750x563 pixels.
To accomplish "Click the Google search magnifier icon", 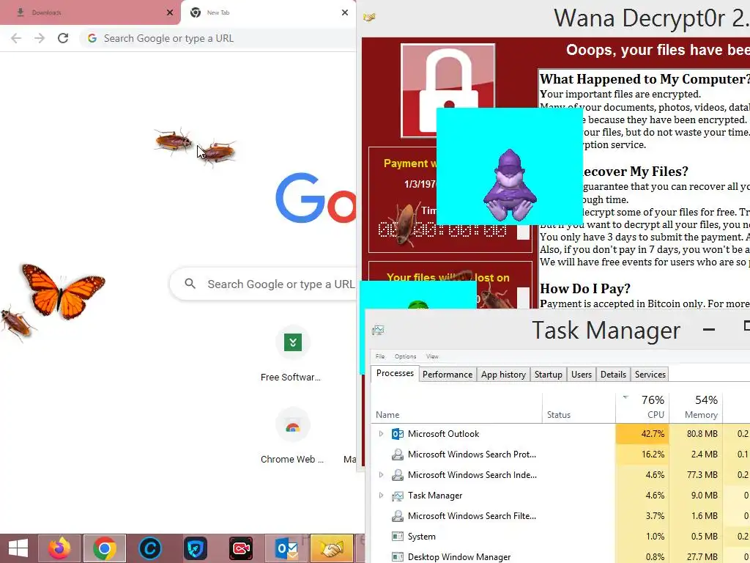I will [x=190, y=284].
